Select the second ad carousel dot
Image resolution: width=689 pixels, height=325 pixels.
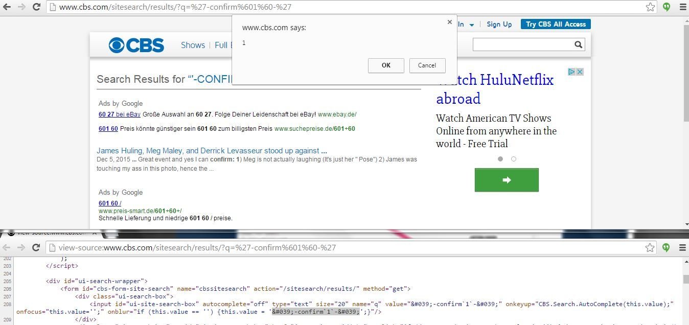pos(514,159)
